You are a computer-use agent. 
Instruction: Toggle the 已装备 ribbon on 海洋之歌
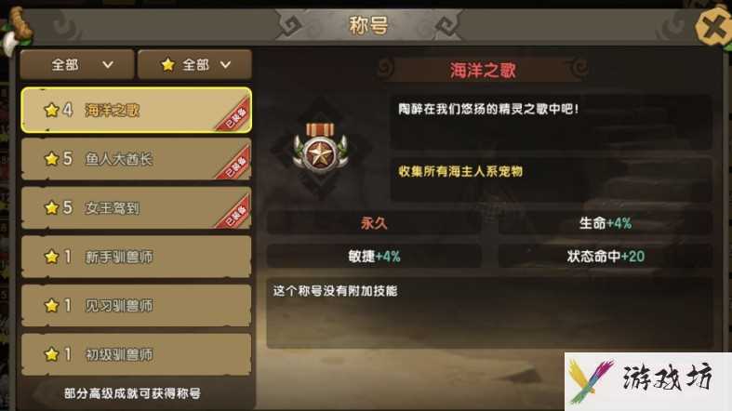coord(233,115)
